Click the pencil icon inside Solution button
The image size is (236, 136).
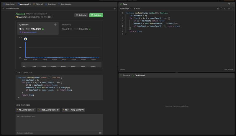coord(92,15)
